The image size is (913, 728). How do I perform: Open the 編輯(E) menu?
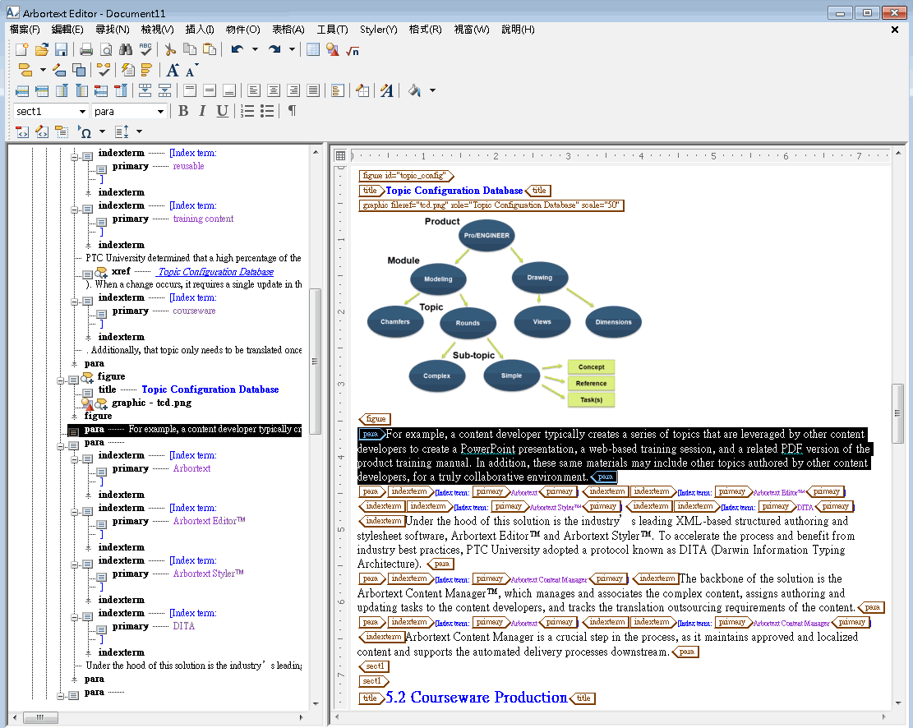67,29
